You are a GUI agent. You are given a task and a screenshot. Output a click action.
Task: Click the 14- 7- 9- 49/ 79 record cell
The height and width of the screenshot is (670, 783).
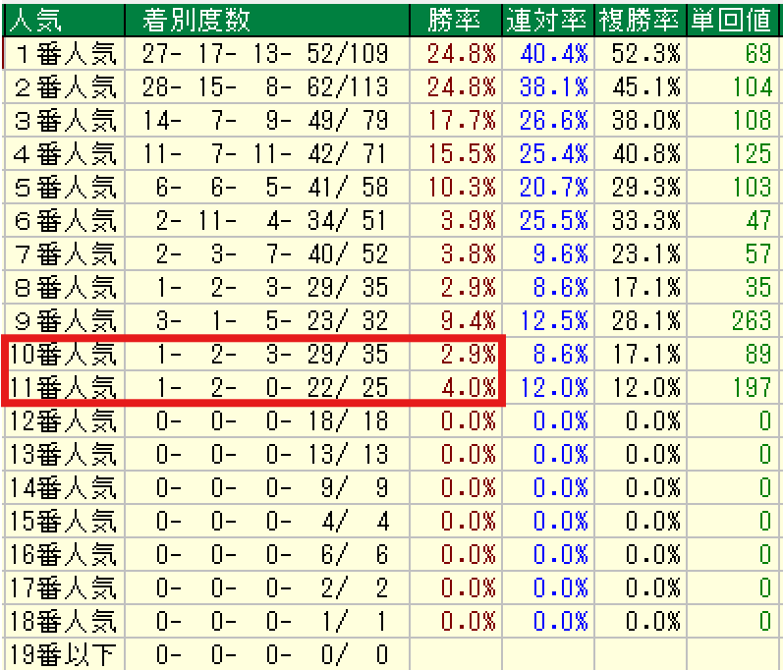(x=267, y=120)
